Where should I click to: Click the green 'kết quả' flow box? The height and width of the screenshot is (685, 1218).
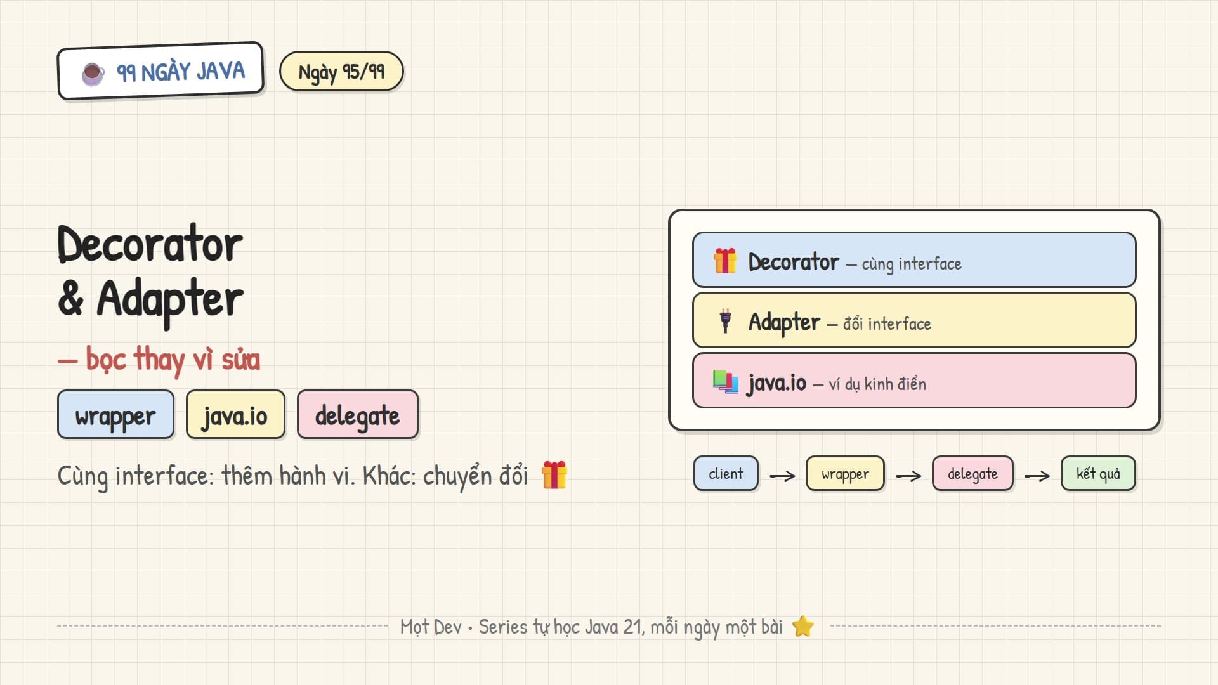click(1098, 473)
